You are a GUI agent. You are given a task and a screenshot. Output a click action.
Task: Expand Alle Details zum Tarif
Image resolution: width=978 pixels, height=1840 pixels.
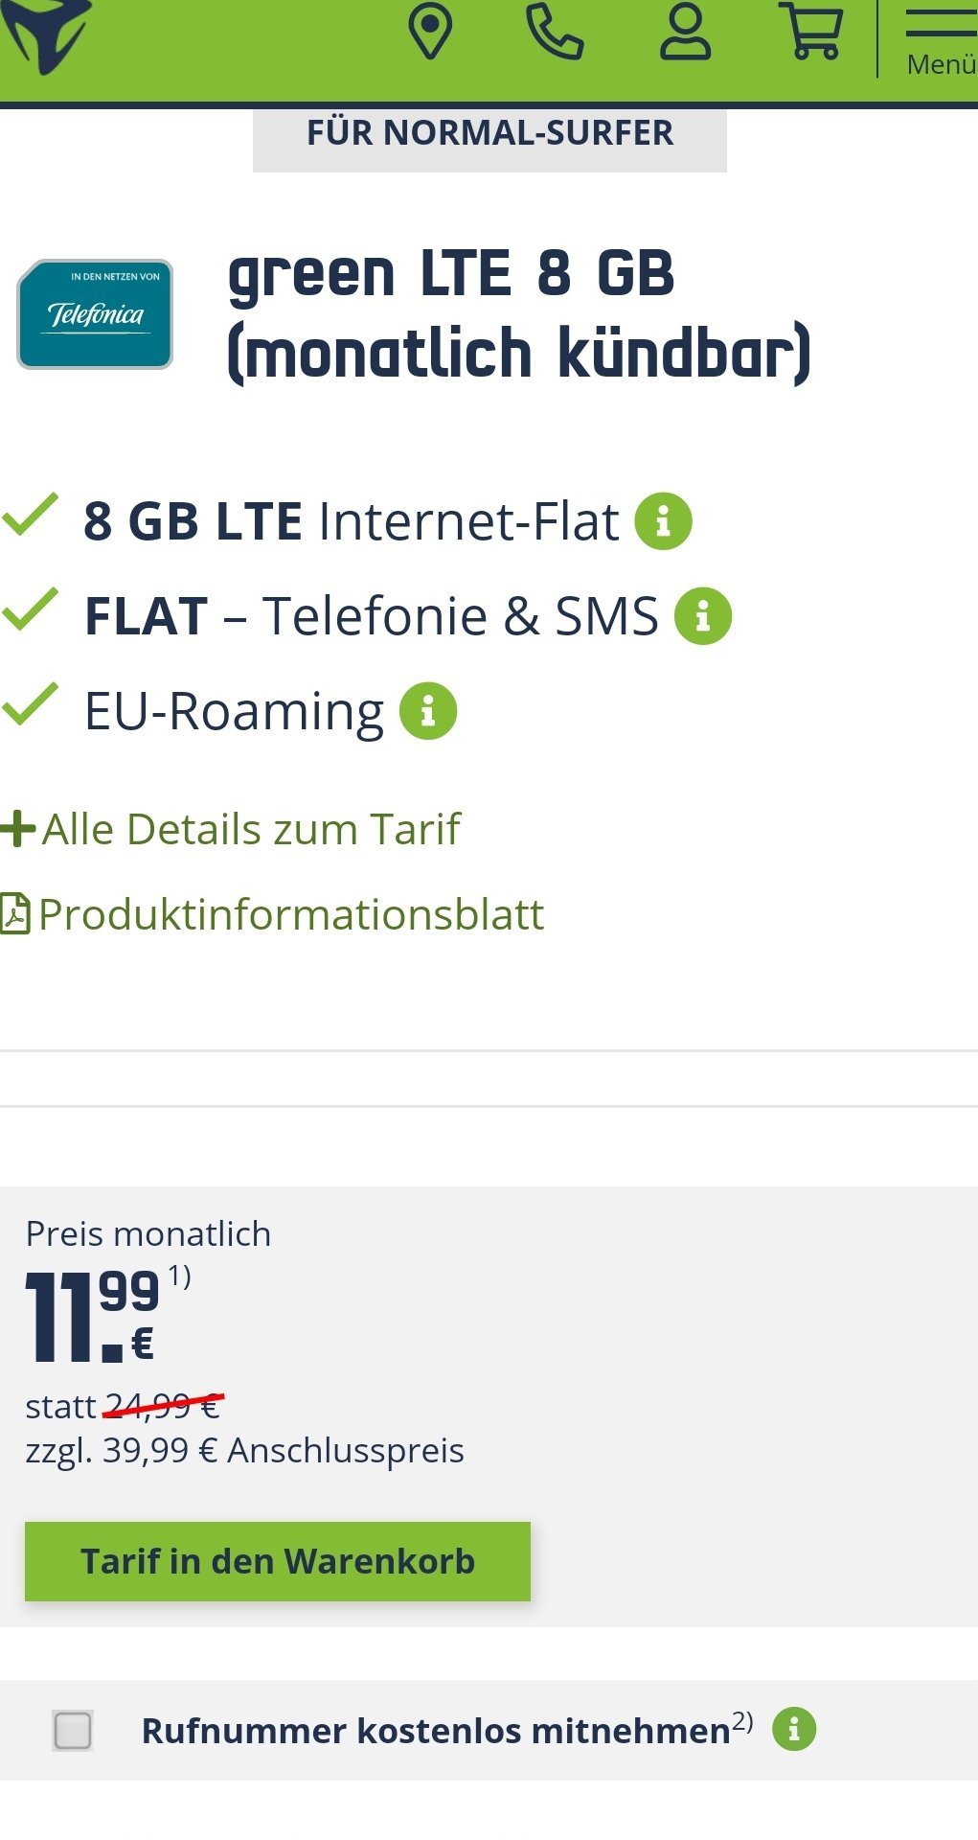coord(231,829)
